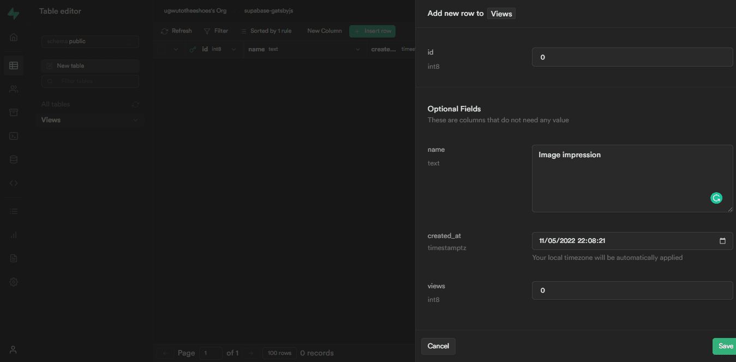Open the id column header dropdown
736x362 pixels.
click(234, 49)
